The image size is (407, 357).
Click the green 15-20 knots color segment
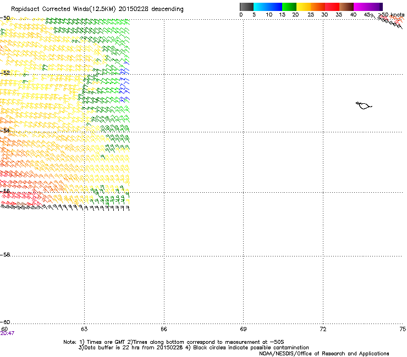coord(289,7)
